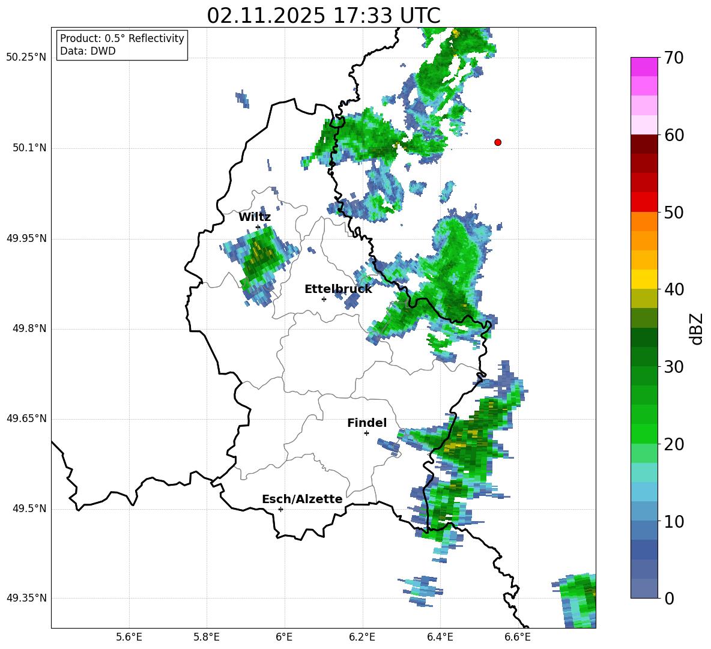
Task: Click the orange colorbar segment below 50
Action: pos(644,222)
